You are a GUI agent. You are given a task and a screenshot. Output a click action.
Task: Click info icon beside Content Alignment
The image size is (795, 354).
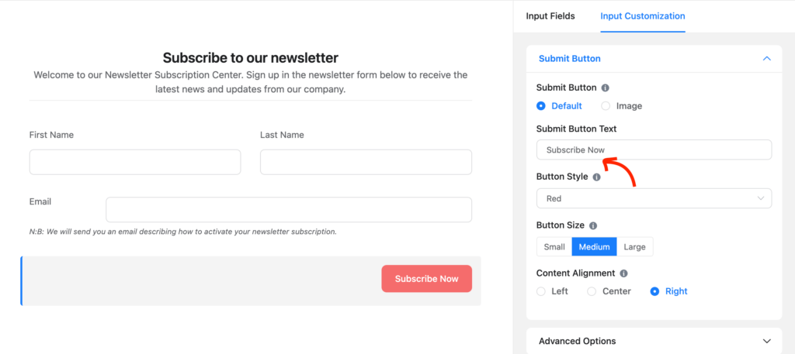[623, 273]
